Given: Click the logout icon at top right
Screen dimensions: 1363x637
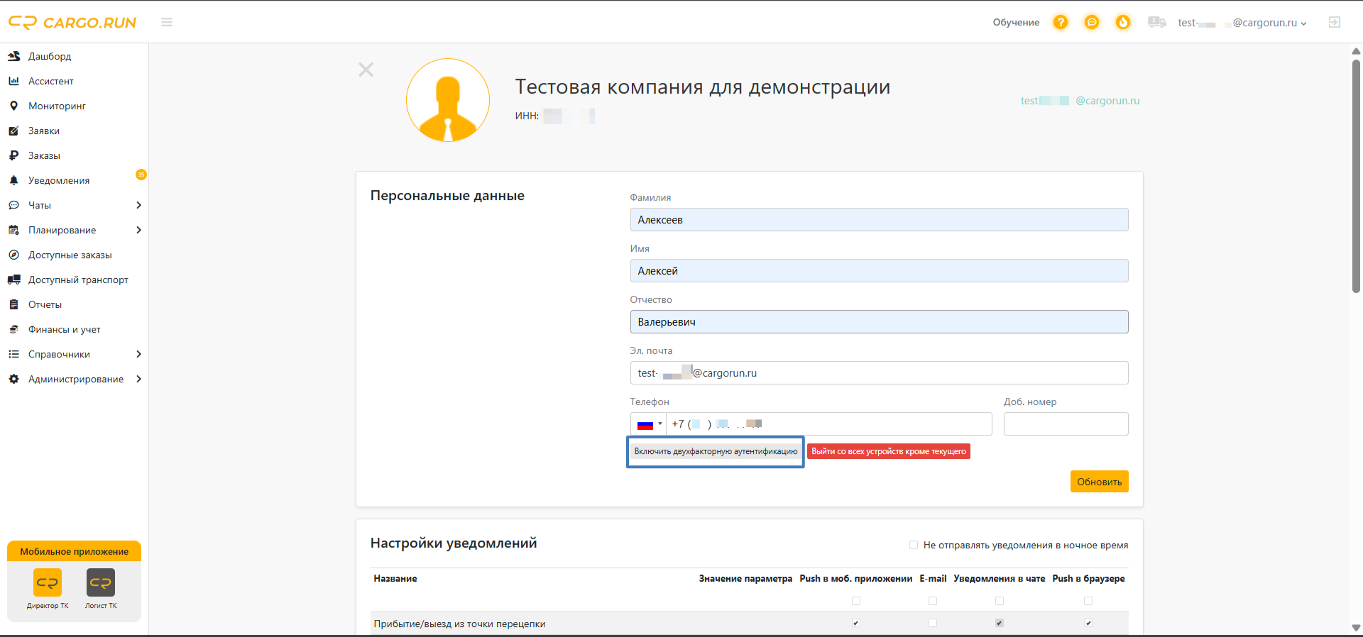Looking at the screenshot, I should [1334, 23].
